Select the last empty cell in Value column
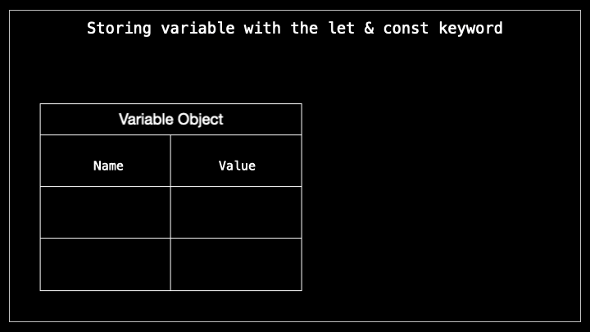 pyautogui.click(x=236, y=264)
